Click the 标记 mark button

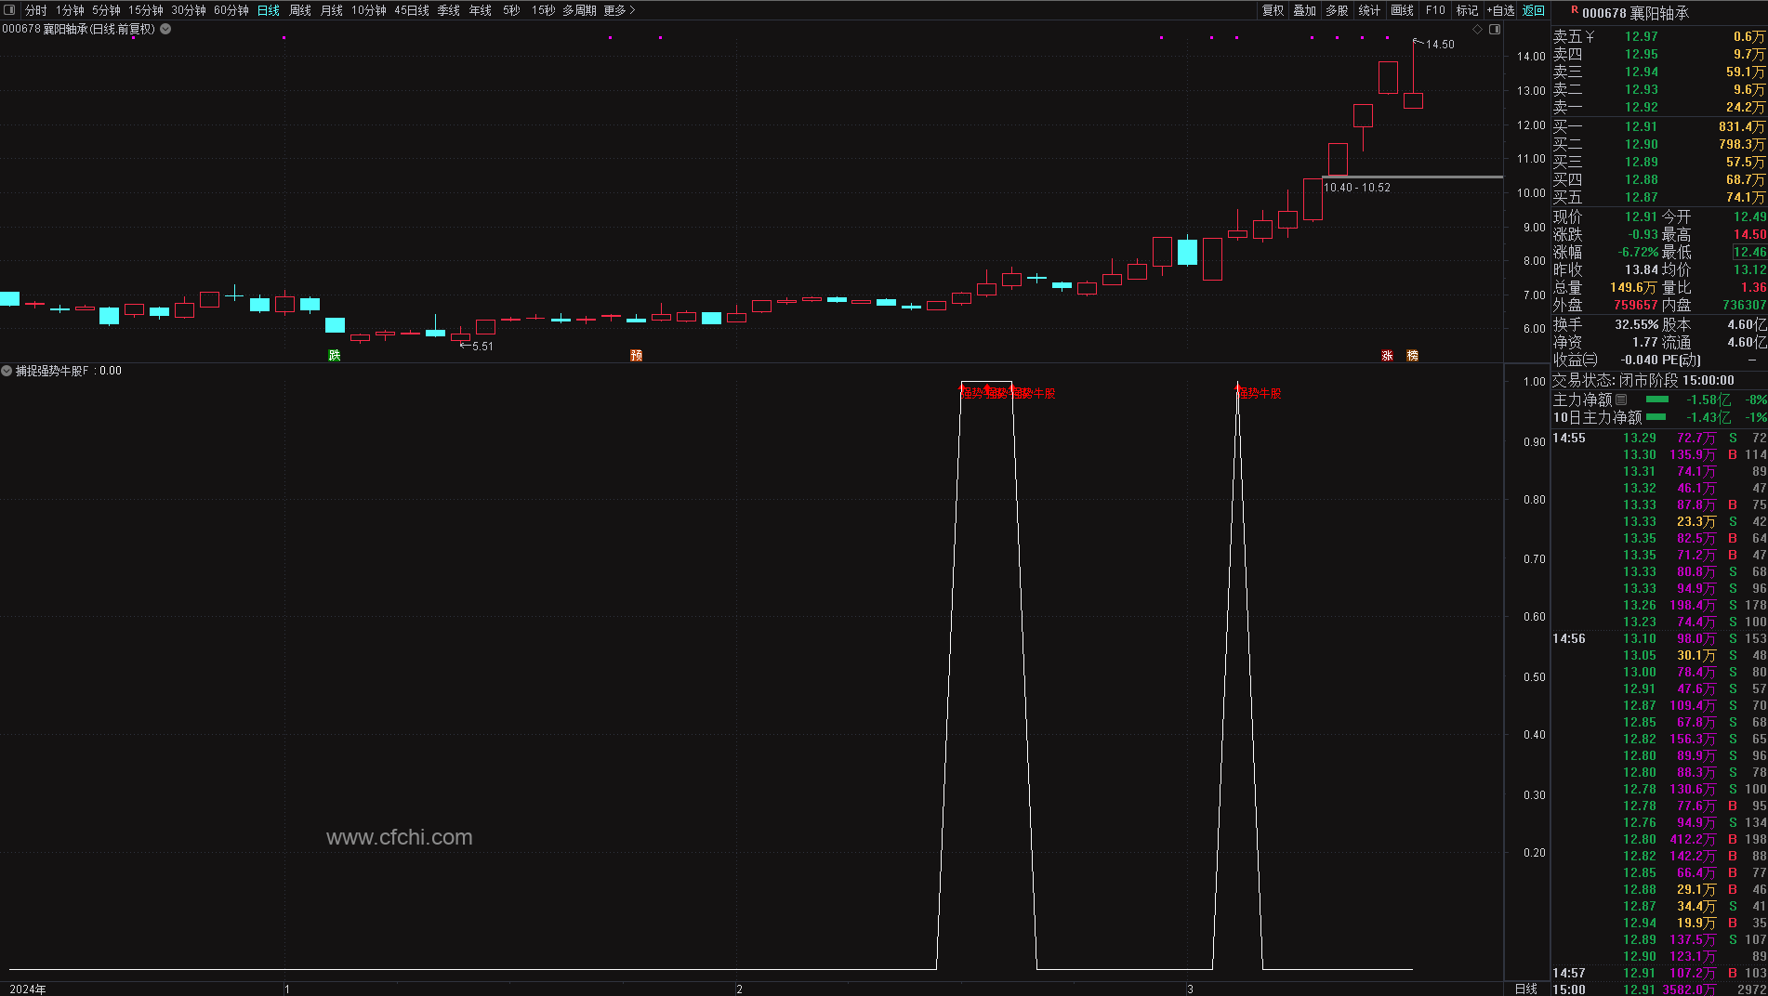[1467, 10]
